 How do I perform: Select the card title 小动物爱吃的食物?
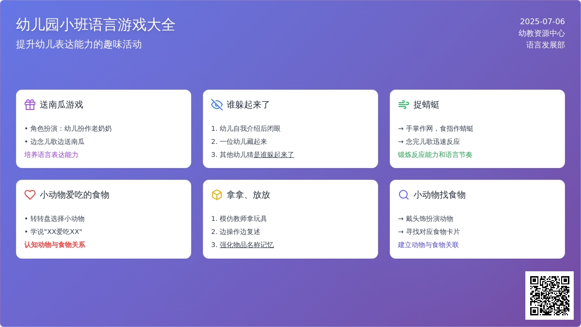point(75,195)
